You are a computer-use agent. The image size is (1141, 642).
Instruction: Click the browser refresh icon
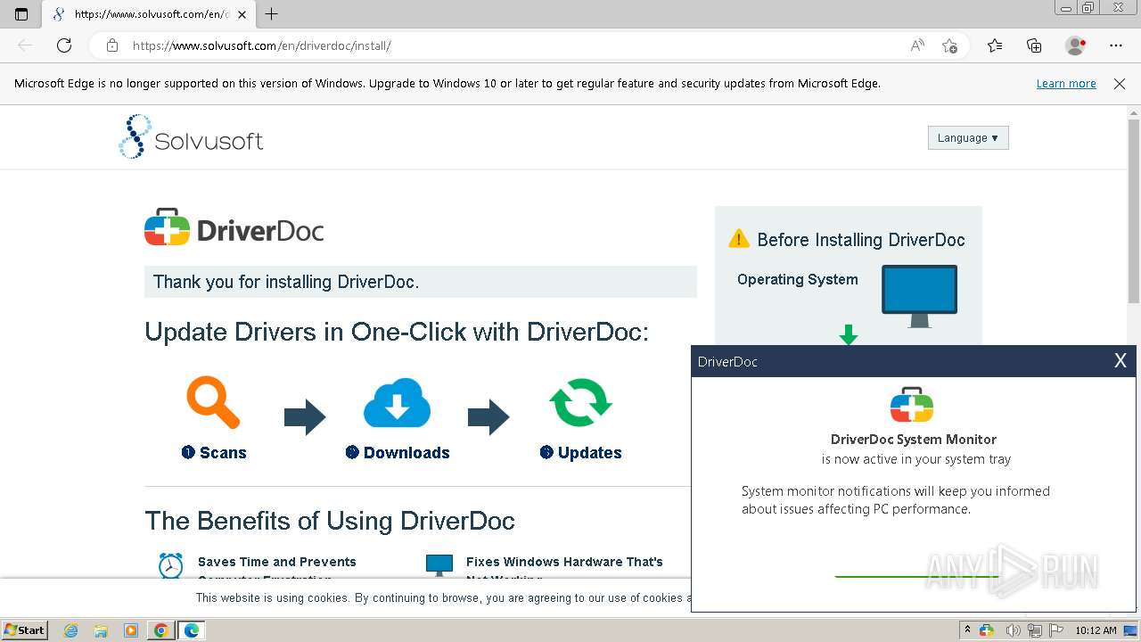click(x=64, y=45)
